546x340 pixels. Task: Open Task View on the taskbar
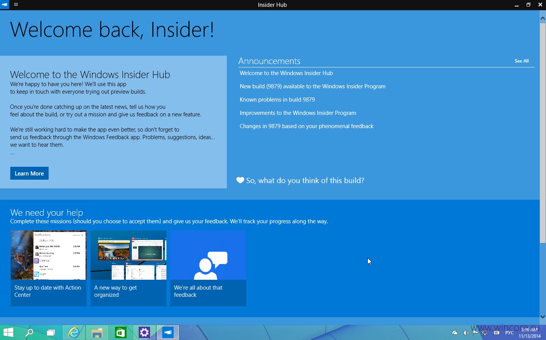(x=51, y=333)
